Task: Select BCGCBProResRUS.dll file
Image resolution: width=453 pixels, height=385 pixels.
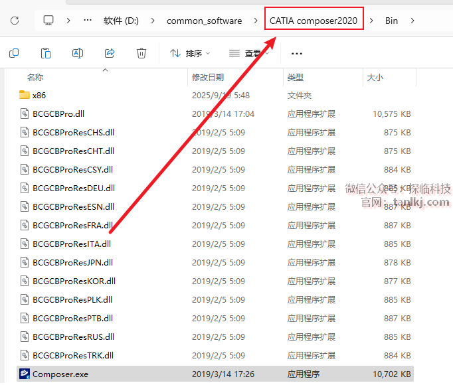Action: 73,337
